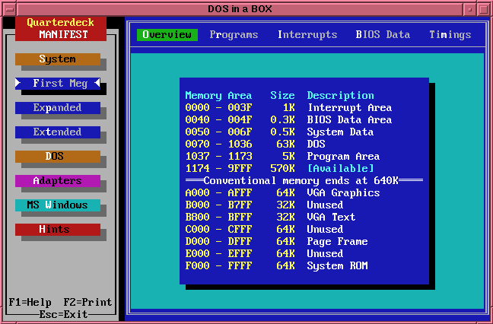The width and height of the screenshot is (493, 324).
Task: Open the Extended memory category
Action: (x=58, y=132)
